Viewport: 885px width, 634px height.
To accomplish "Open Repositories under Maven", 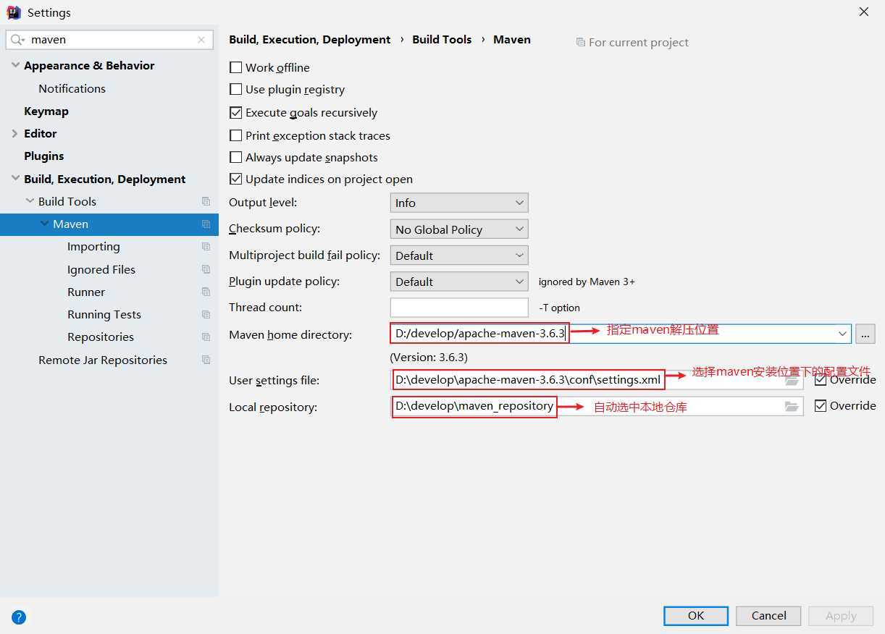I will (x=101, y=337).
